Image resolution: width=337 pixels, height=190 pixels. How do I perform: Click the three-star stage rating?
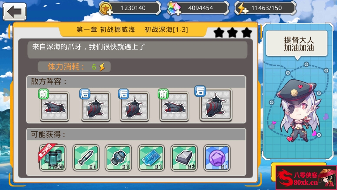coord(233,32)
